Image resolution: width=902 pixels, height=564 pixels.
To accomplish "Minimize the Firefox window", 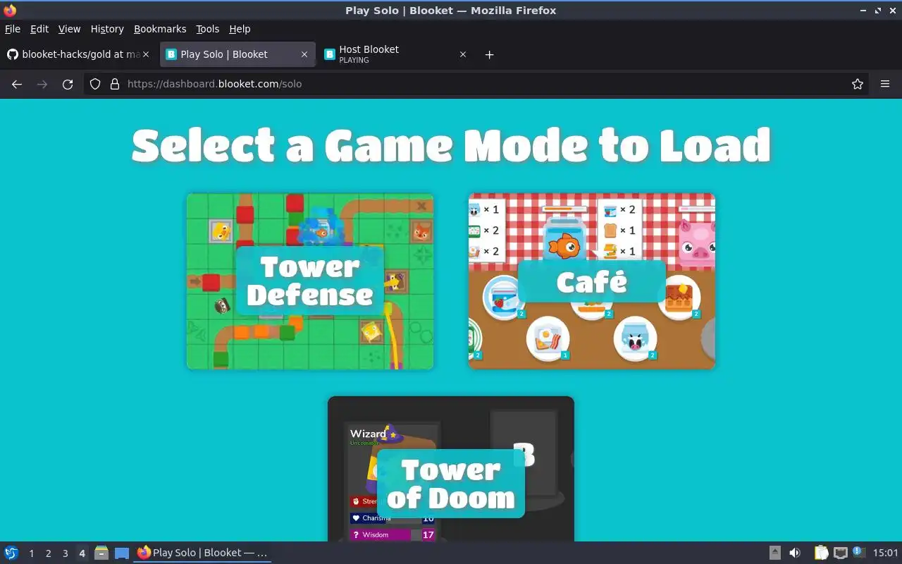I will (x=863, y=11).
